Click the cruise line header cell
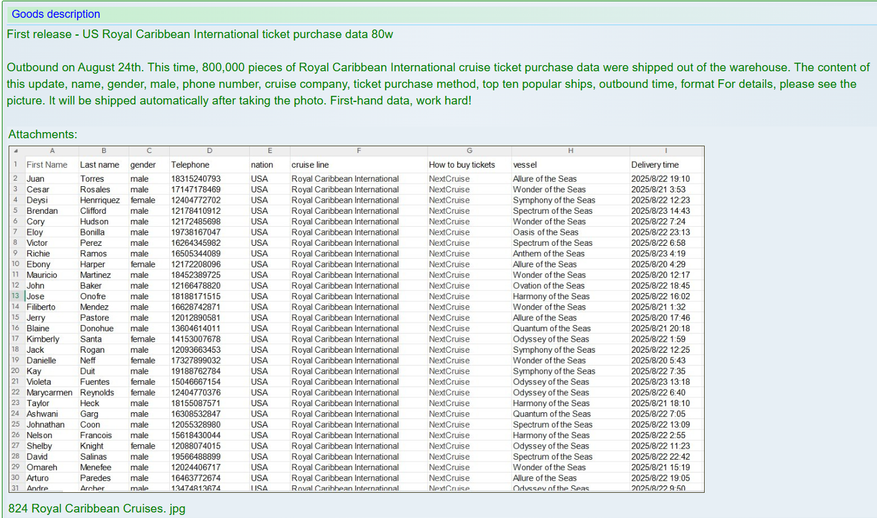This screenshot has height=518, width=877. [310, 165]
